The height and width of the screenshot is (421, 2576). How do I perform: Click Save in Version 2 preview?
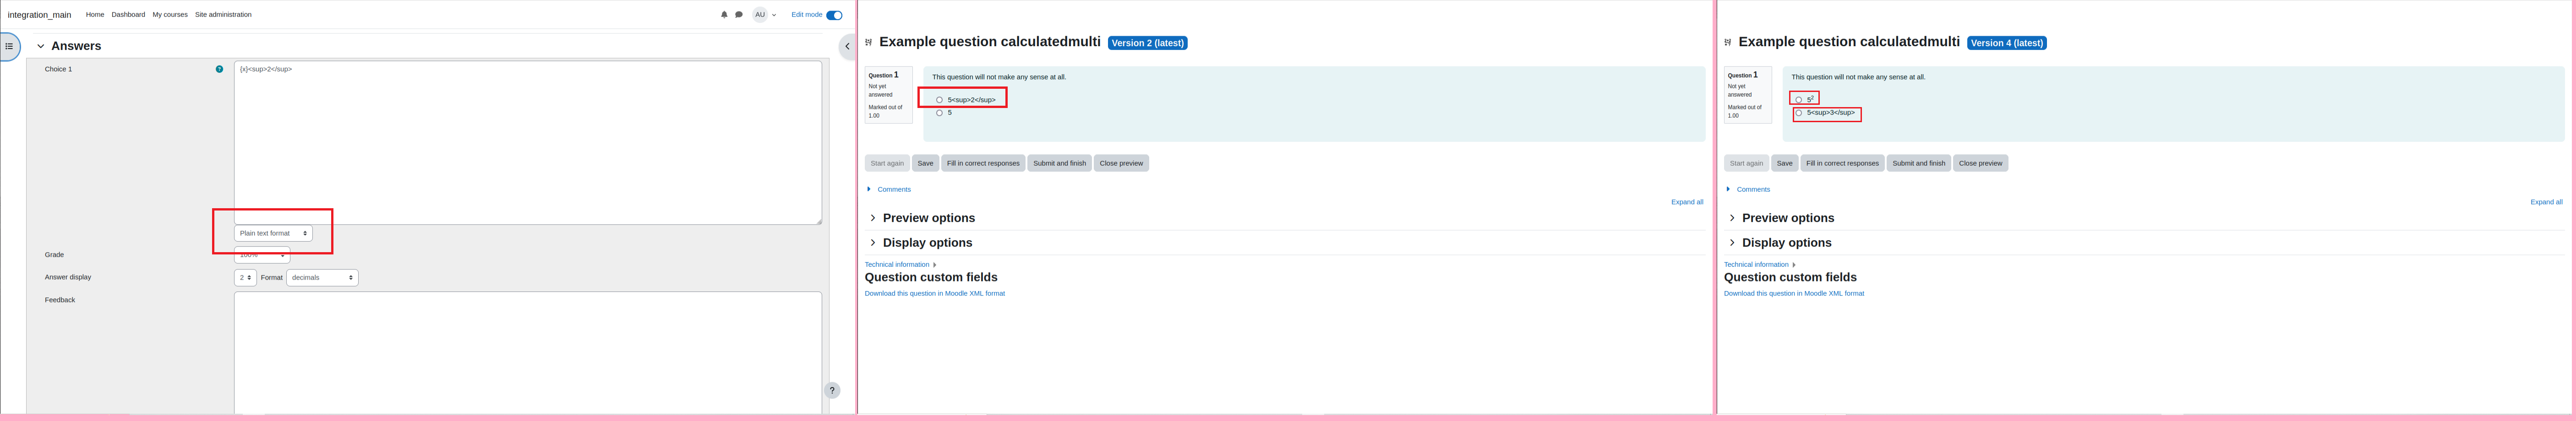tap(925, 163)
